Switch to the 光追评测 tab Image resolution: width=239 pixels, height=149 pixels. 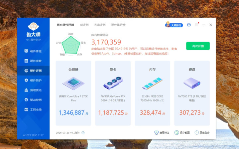100,25
